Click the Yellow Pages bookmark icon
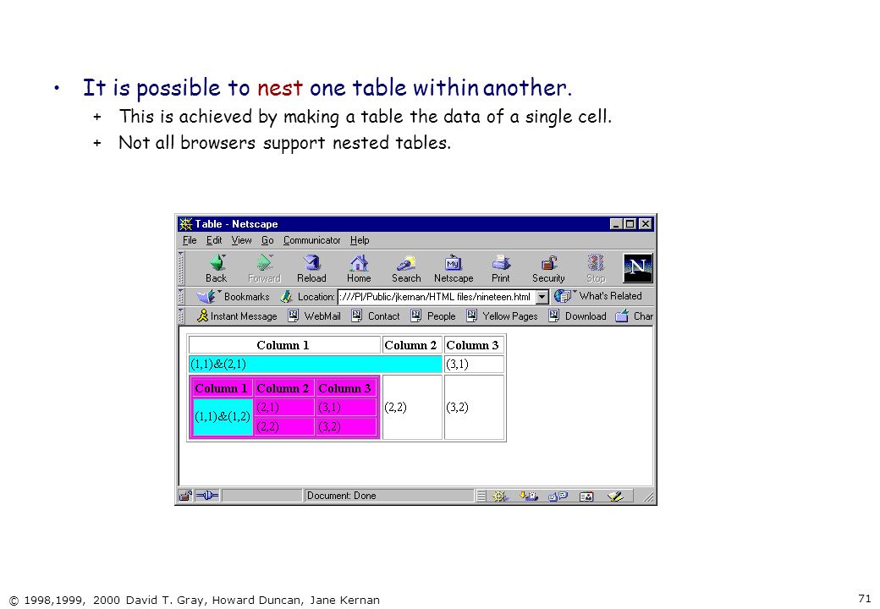 pyautogui.click(x=471, y=315)
